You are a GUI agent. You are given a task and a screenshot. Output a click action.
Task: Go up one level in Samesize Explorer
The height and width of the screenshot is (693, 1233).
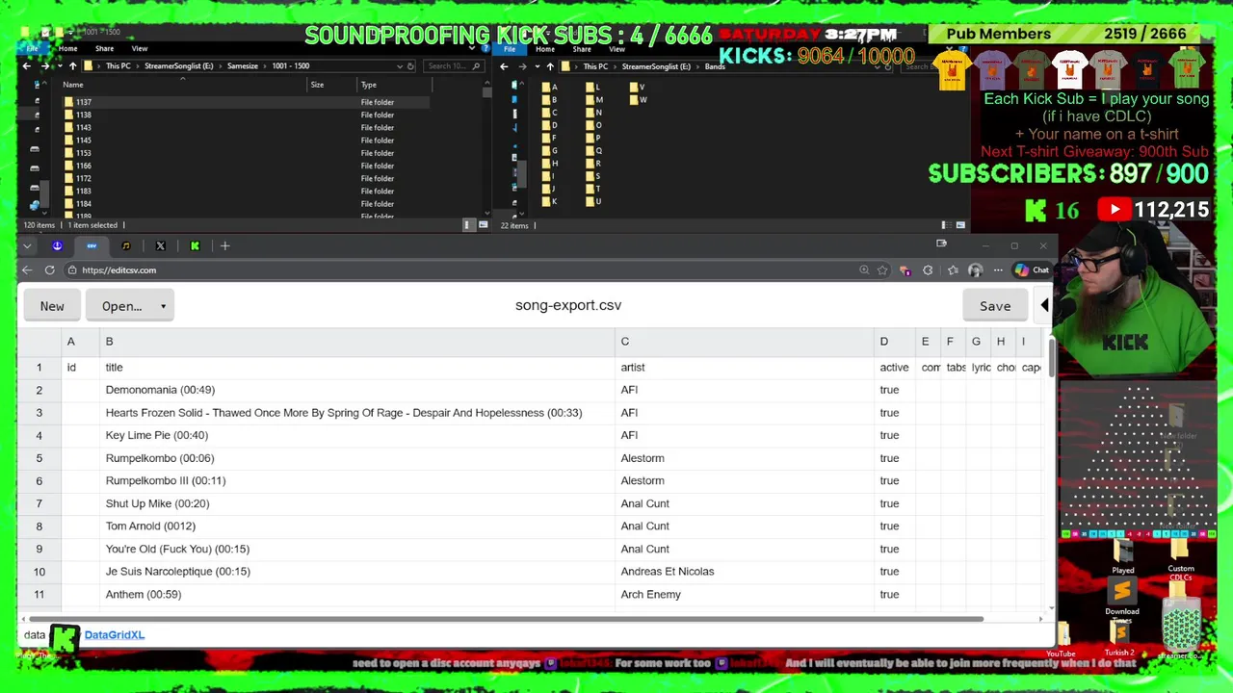(x=72, y=66)
